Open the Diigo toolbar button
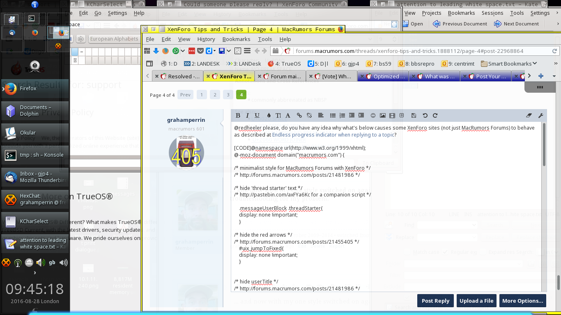The width and height of the screenshot is (561, 315). pos(209,51)
